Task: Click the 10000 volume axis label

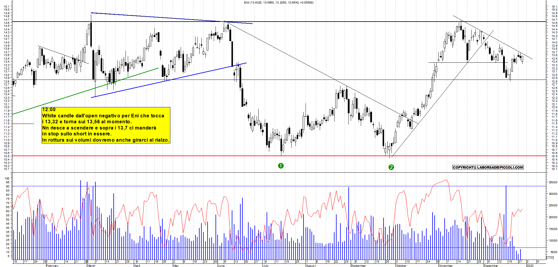Action: pos(553,240)
